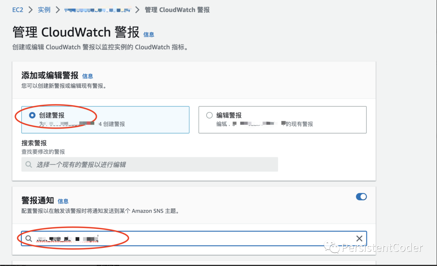The image size is (437, 266).
Task: Go to the 实例 breadcrumb link
Action: [x=44, y=10]
